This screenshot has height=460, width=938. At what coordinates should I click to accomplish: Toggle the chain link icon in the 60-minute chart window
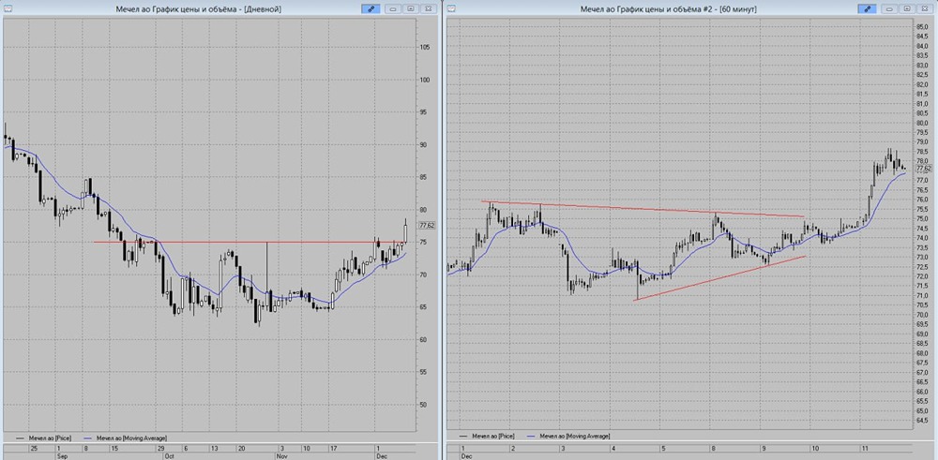pyautogui.click(x=867, y=8)
